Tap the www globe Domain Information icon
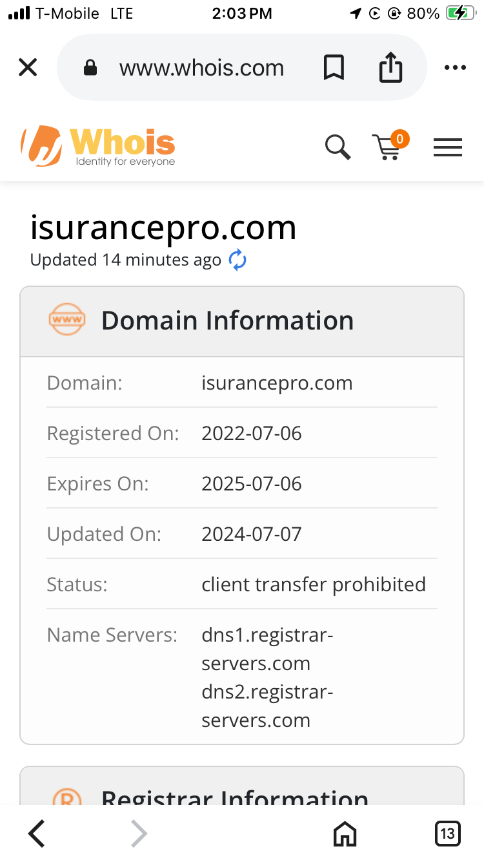The width and height of the screenshot is (484, 862). [x=67, y=320]
